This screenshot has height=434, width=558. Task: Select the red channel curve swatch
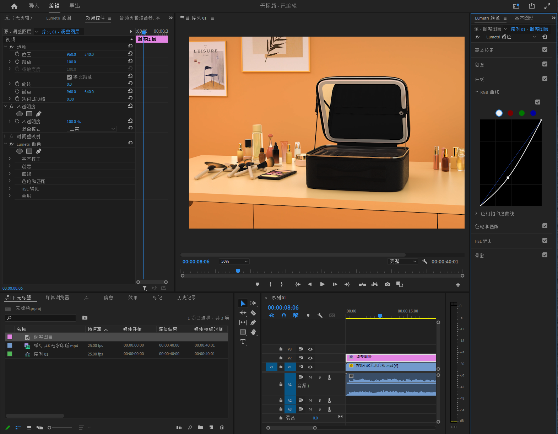[510, 113]
